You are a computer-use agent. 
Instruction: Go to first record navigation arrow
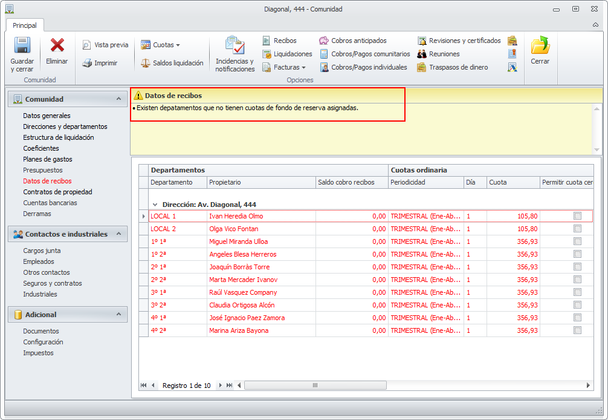click(143, 385)
